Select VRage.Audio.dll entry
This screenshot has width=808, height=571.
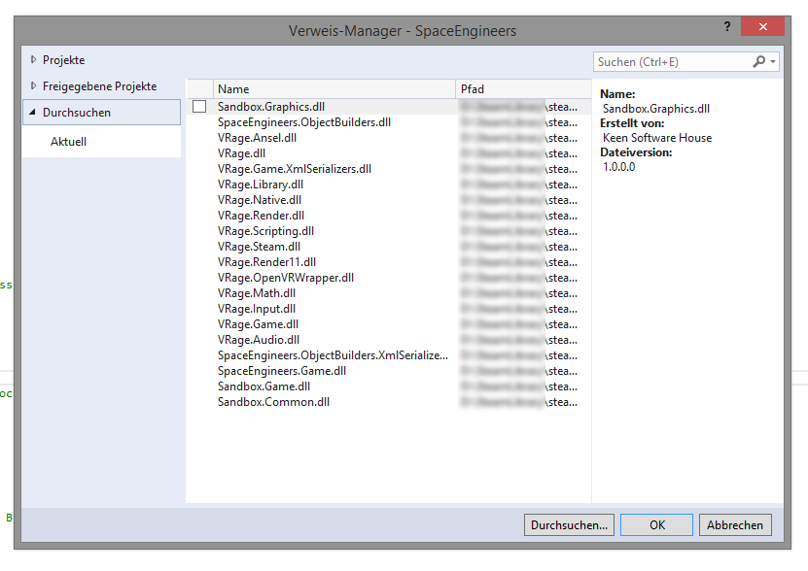[389, 339]
